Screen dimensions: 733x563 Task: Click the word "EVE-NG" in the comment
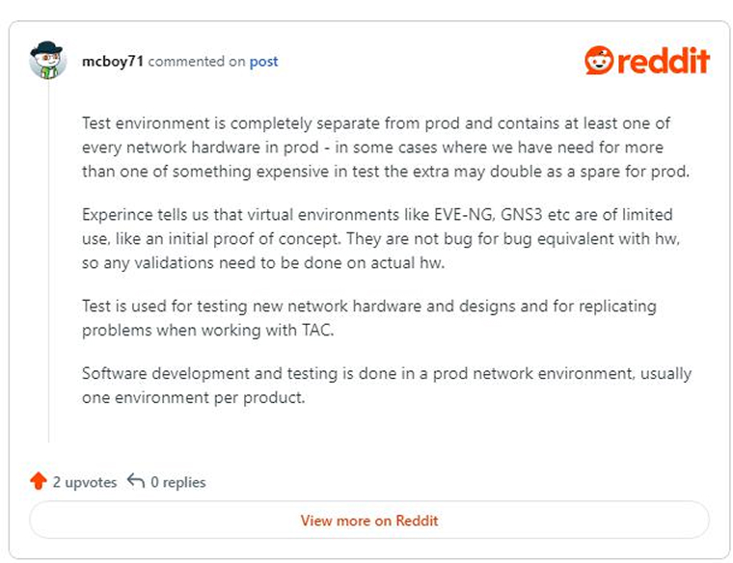(463, 214)
